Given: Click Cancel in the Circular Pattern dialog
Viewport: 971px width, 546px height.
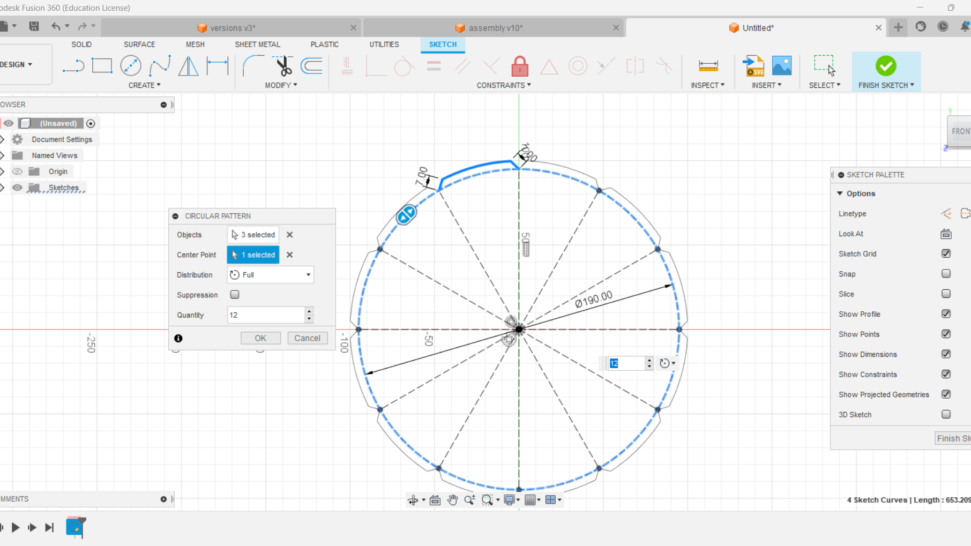Looking at the screenshot, I should [x=307, y=338].
